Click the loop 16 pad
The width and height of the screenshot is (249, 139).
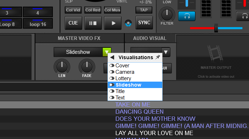[x=38, y=24]
